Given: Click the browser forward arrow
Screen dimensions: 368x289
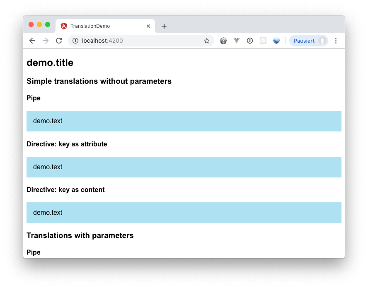Looking at the screenshot, I should [x=46, y=41].
